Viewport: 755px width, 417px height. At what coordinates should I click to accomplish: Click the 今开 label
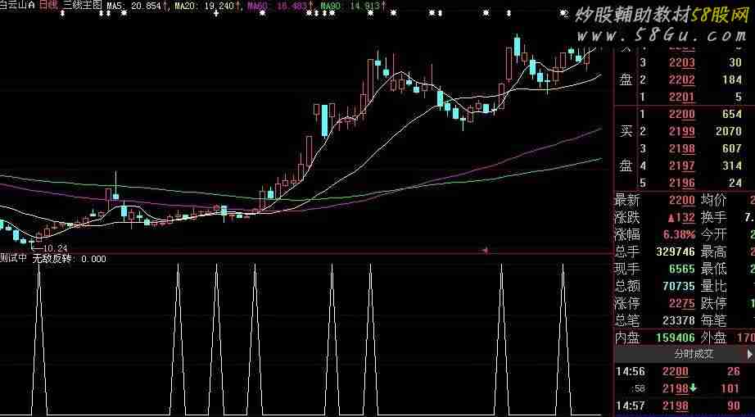point(713,235)
